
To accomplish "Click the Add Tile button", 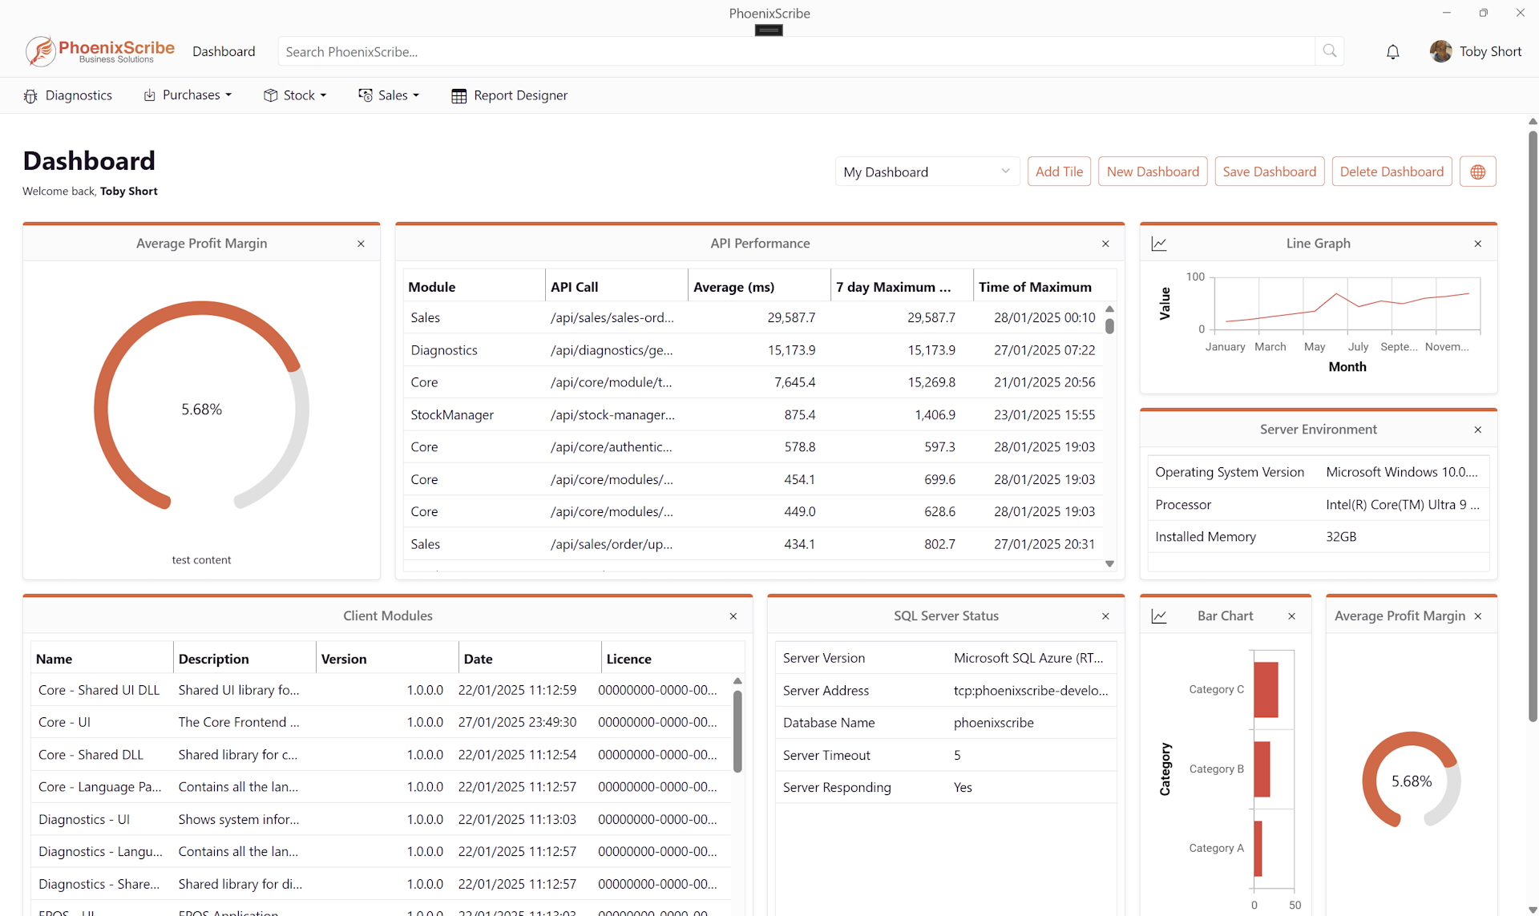I will coord(1059,171).
